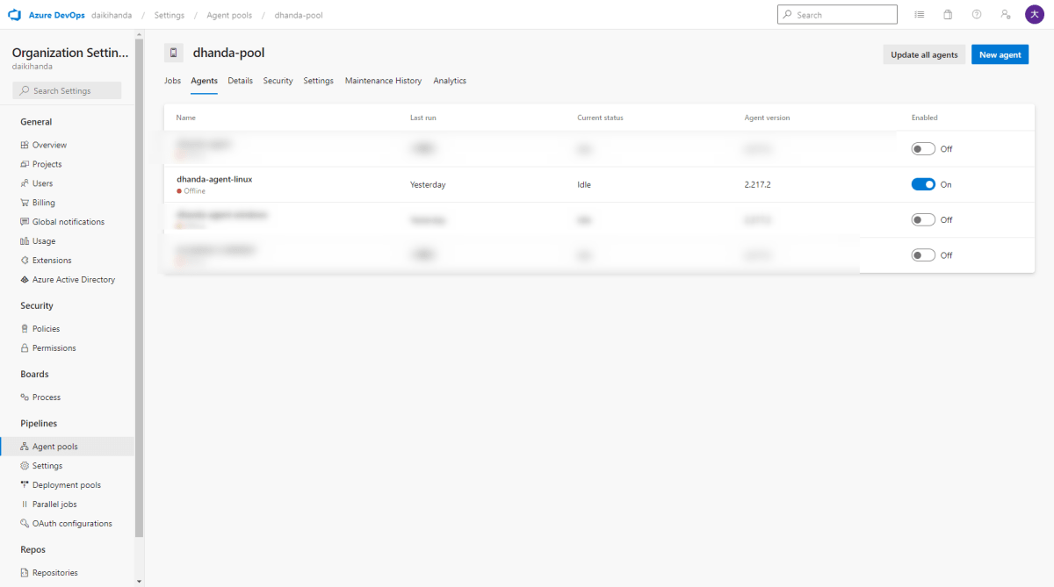Click the Users icon in sidebar
Screen dimensions: 1054x587
tap(25, 183)
